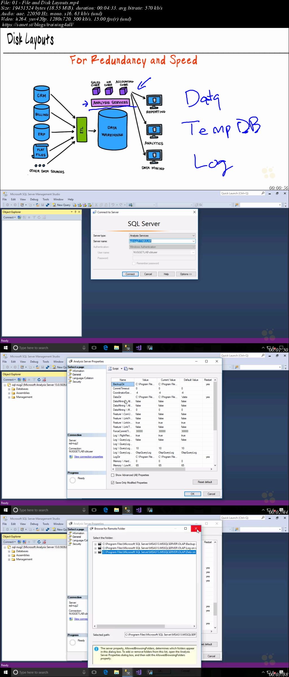
Task: Select the LogDir property row
Action: click(162, 457)
